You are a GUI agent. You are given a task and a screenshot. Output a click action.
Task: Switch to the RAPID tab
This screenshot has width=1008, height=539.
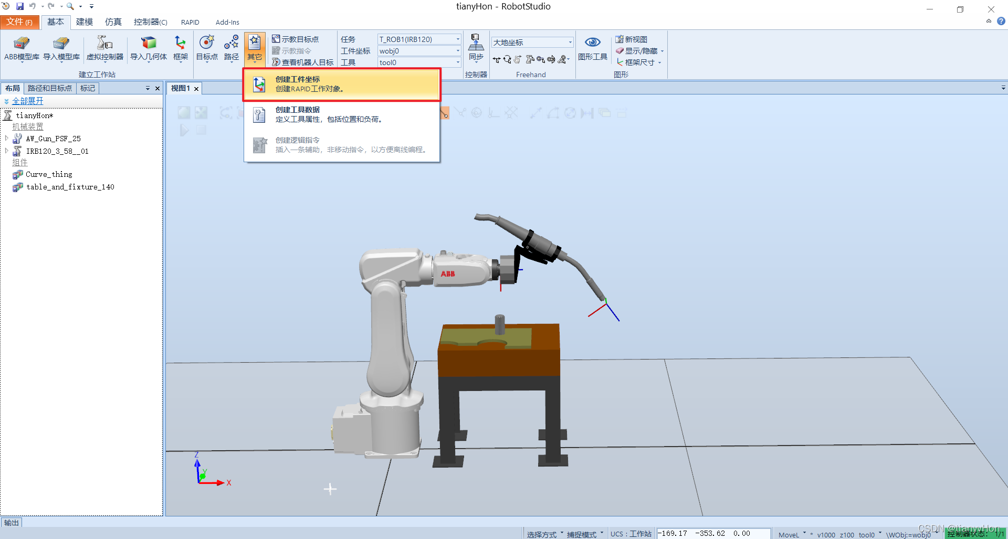pyautogui.click(x=190, y=22)
